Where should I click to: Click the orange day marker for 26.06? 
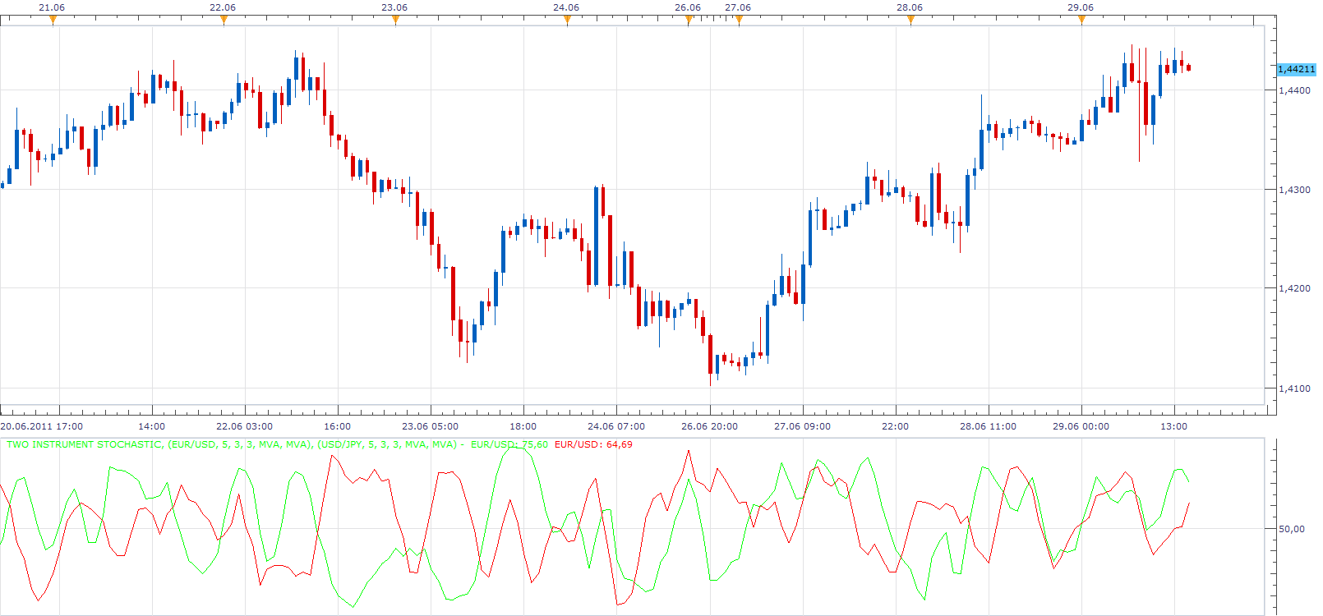689,21
